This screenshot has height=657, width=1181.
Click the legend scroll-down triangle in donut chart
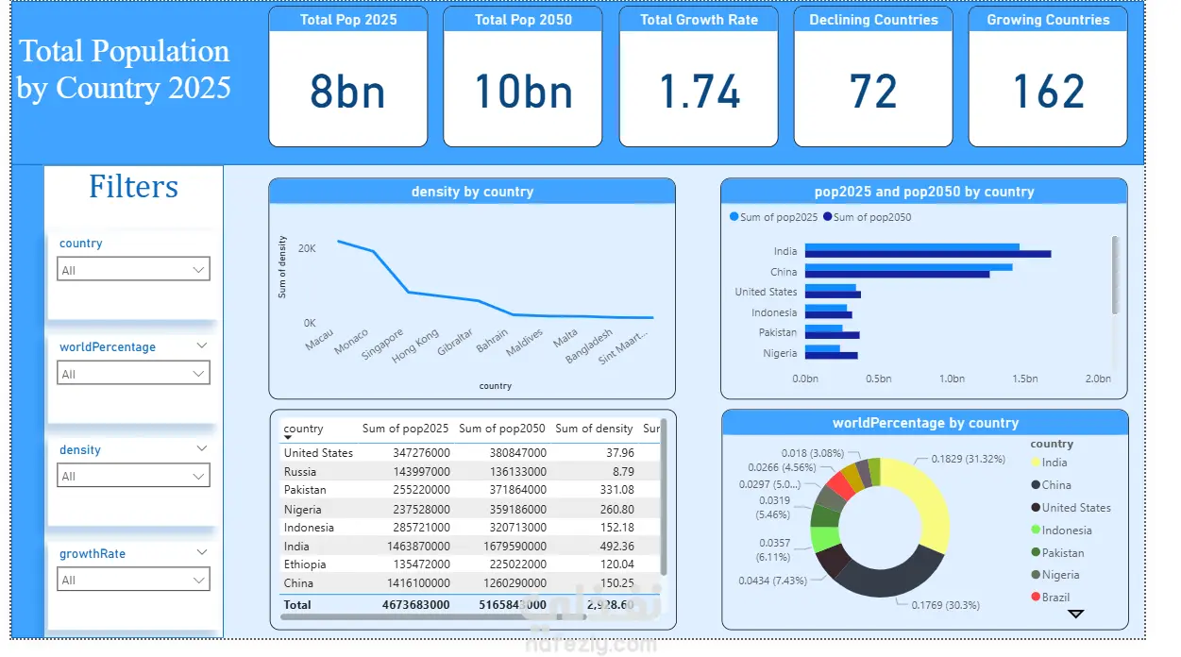point(1075,614)
